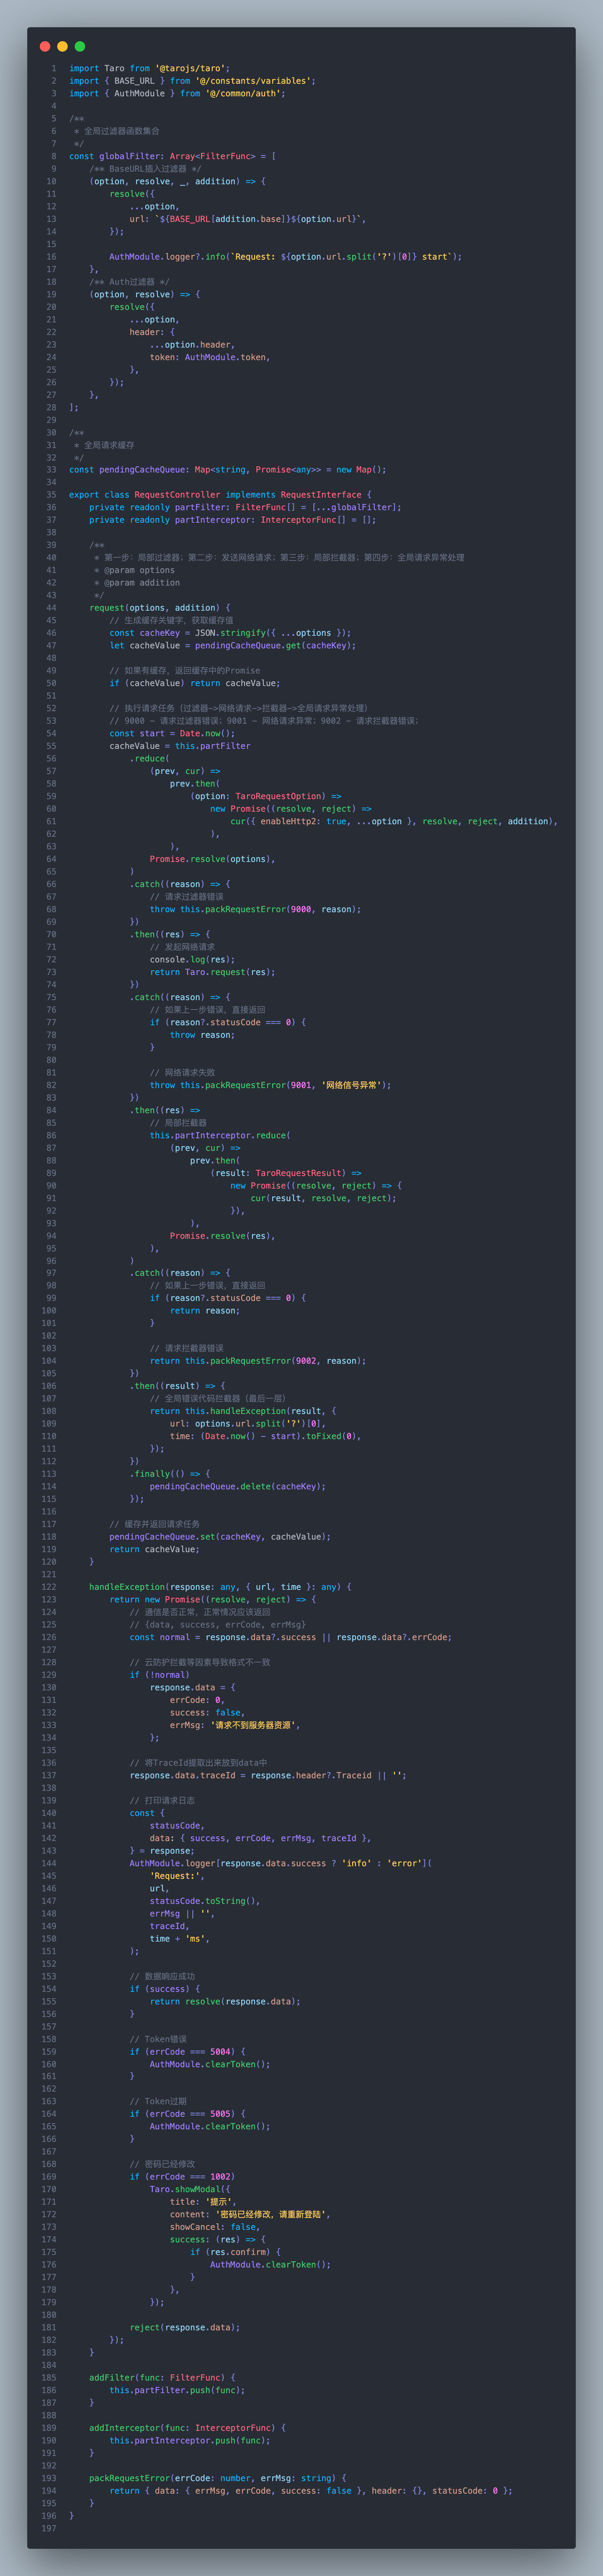Click "title: '提示'," line

click(203, 2202)
